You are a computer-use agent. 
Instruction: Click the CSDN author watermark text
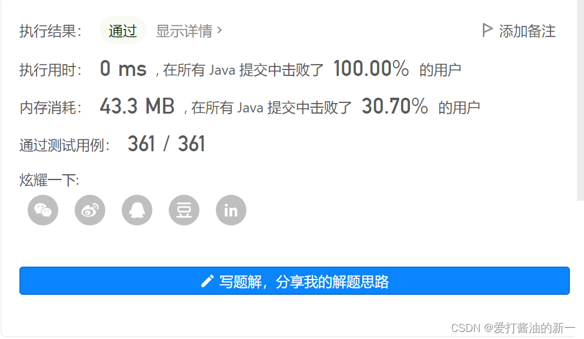point(513,328)
